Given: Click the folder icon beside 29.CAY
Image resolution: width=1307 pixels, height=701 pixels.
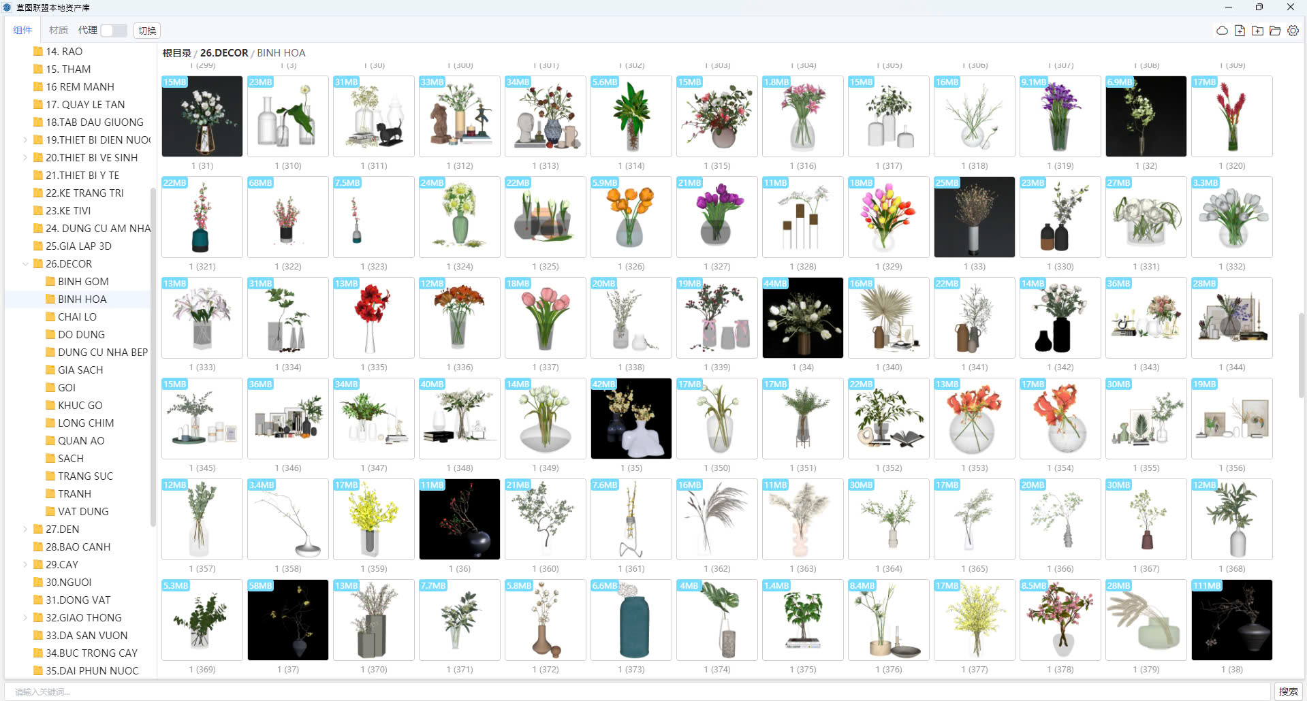Looking at the screenshot, I should point(38,564).
